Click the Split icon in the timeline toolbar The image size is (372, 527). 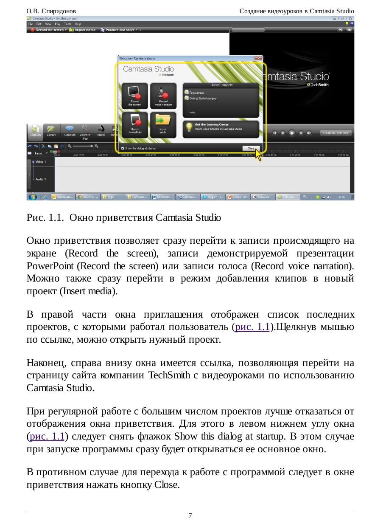tap(62, 146)
